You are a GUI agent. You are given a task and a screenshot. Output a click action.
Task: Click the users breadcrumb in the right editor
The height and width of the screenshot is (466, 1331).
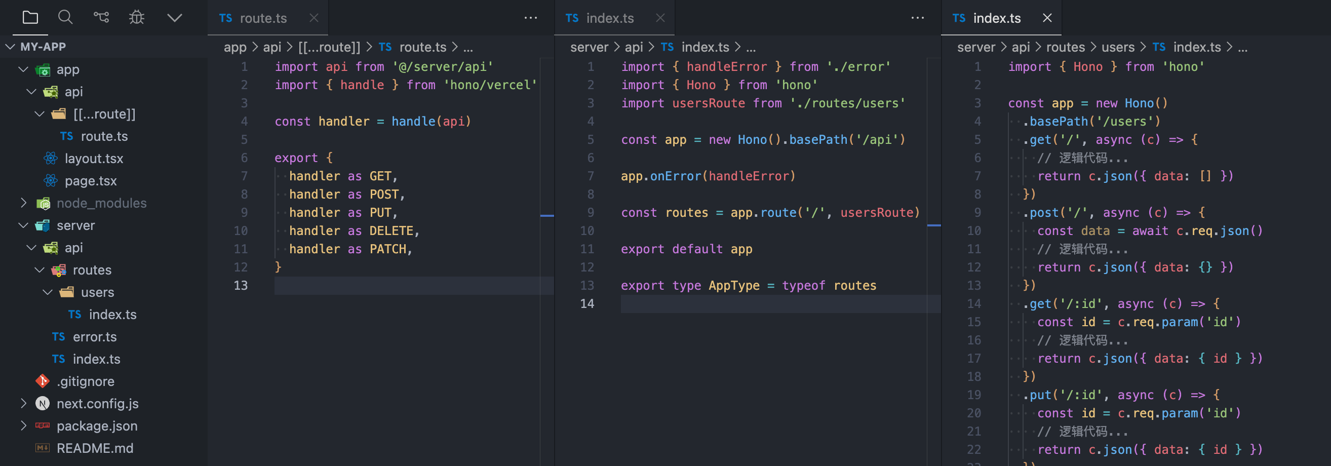coord(1118,47)
